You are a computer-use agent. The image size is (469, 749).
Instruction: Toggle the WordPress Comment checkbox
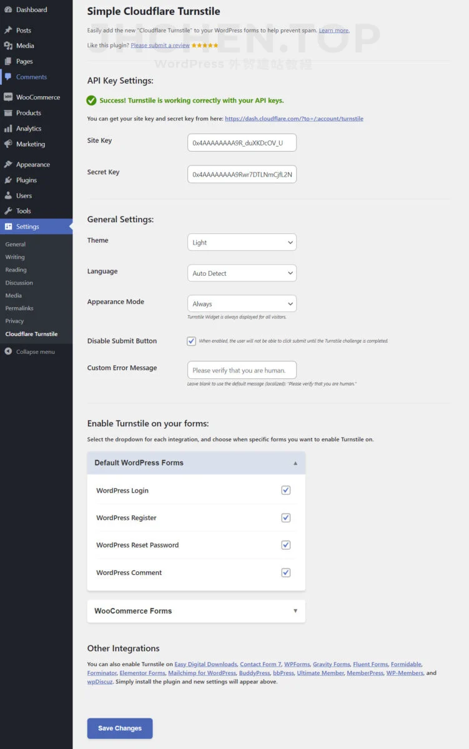[286, 572]
